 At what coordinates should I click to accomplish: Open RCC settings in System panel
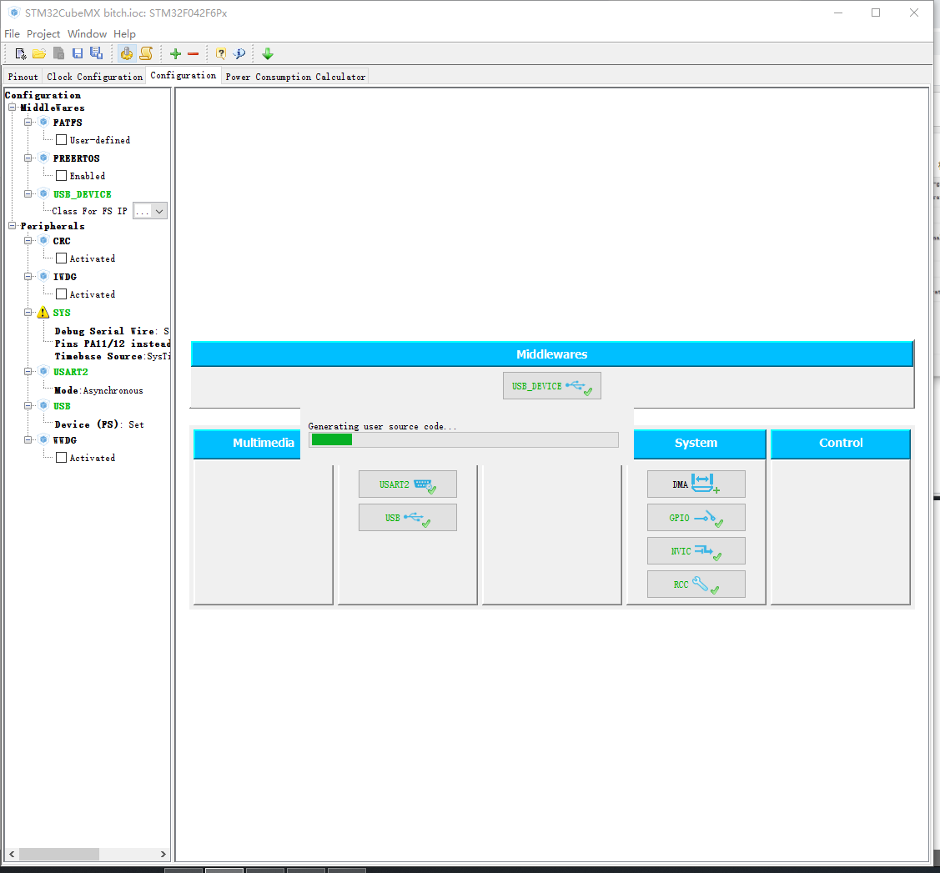click(696, 584)
